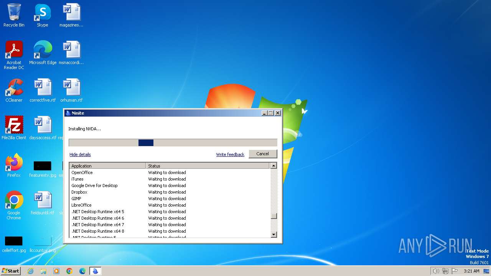Image resolution: width=491 pixels, height=276 pixels.
Task: Select Google Drive for Desktop row
Action: point(170,186)
